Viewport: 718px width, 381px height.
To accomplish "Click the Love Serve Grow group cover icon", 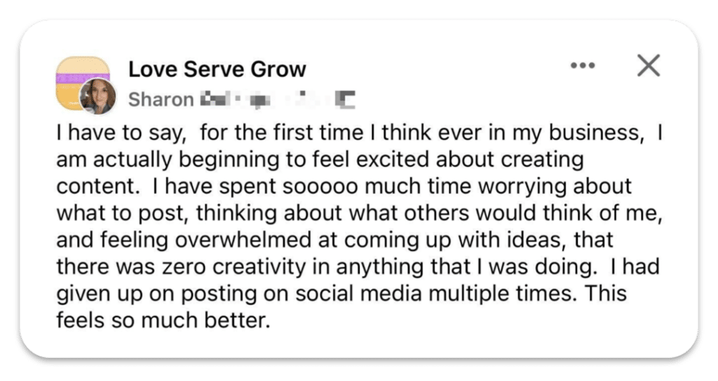I will (83, 83).
